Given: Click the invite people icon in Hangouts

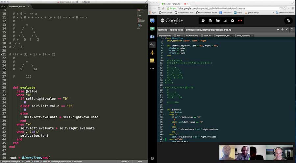Looking at the screenshot, I should click(x=203, y=20).
